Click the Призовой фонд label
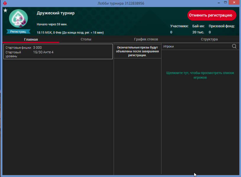Viewport: 241px width, 177px height. point(222,26)
